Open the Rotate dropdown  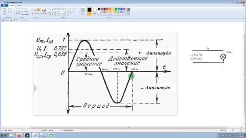tap(25, 15)
